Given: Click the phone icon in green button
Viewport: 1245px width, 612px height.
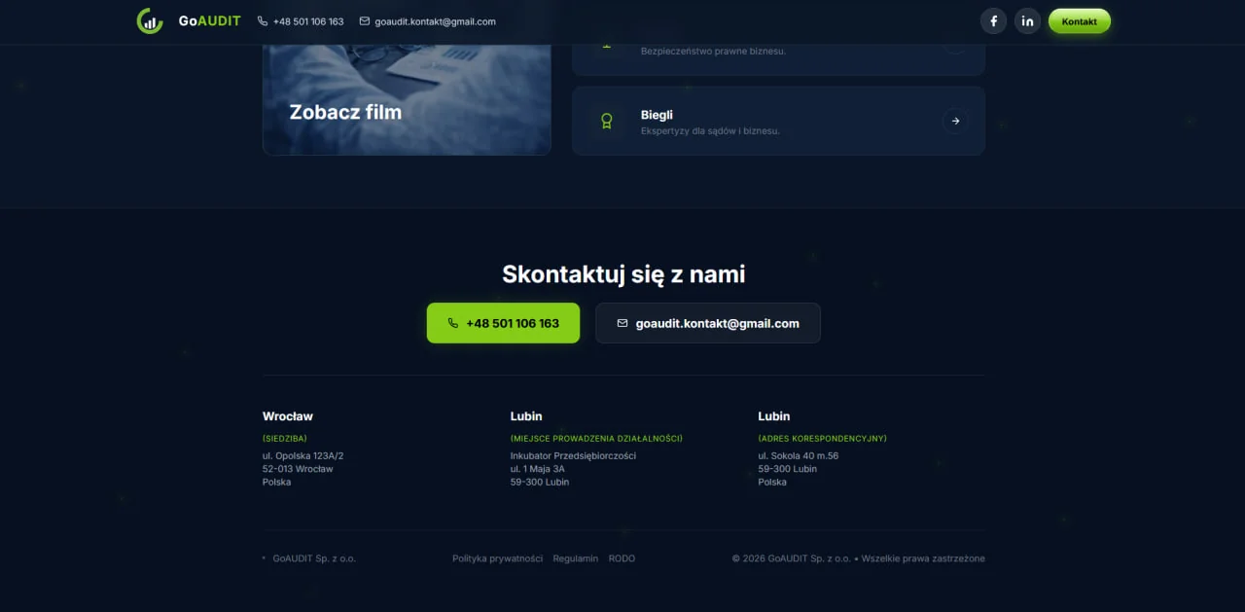Looking at the screenshot, I should coord(453,323).
